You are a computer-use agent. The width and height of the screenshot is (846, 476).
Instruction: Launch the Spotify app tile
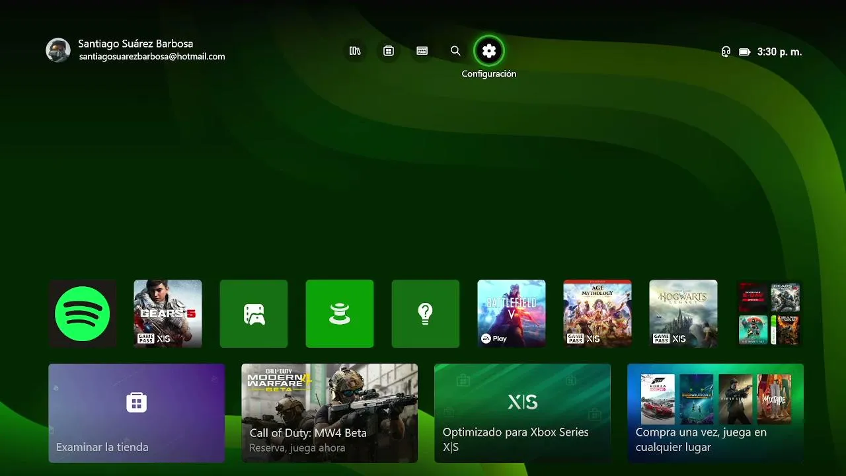point(82,313)
